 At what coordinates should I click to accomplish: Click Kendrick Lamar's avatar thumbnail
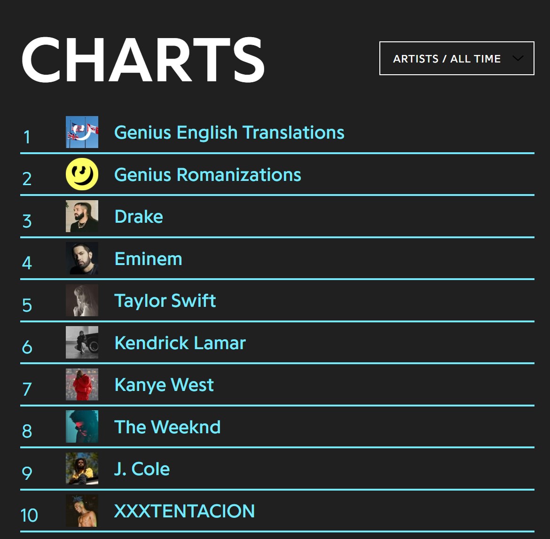pos(82,343)
